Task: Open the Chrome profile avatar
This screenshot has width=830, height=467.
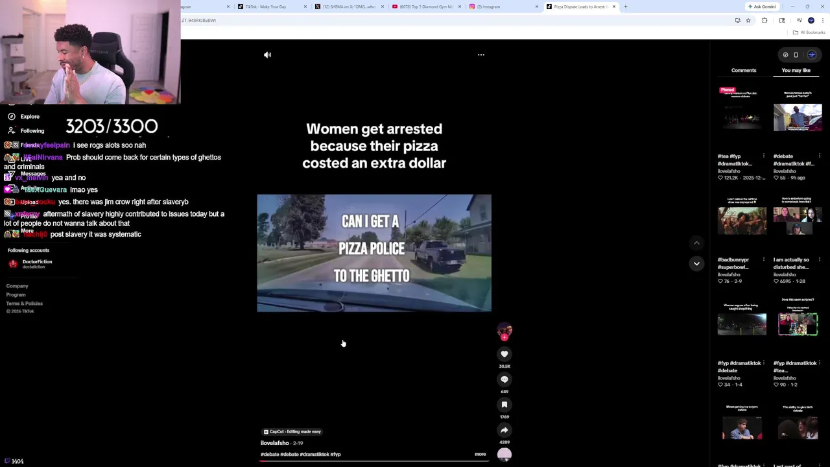Action: pos(811,21)
